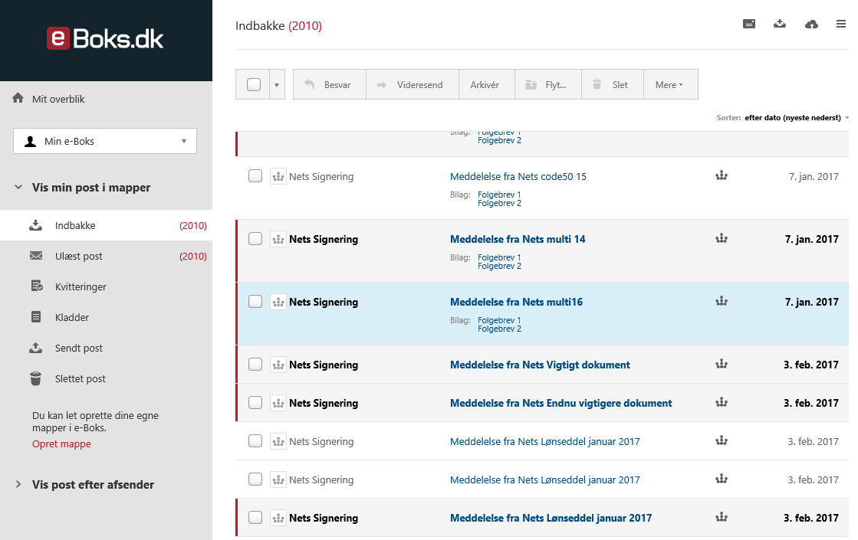Check the Nets multi 14 message checkbox
The width and height of the screenshot is (858, 540).
pyautogui.click(x=255, y=239)
